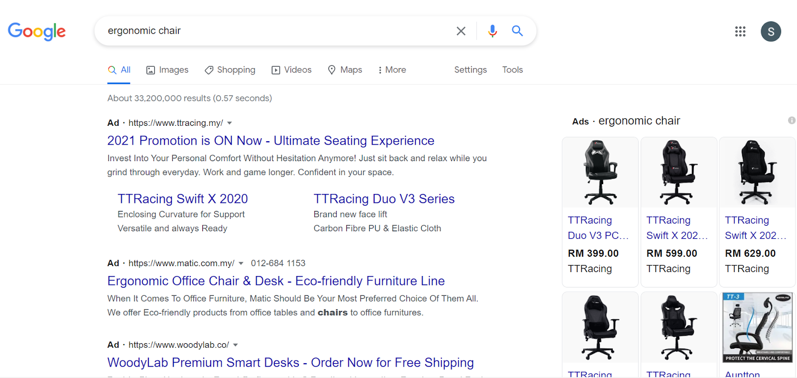Open TTRacing Swift X 2020 sitelink
797x378 pixels.
[183, 199]
